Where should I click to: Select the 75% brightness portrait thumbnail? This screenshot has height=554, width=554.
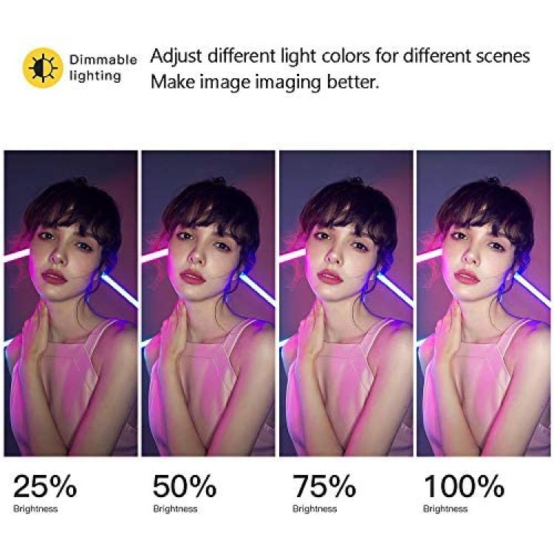point(346,303)
